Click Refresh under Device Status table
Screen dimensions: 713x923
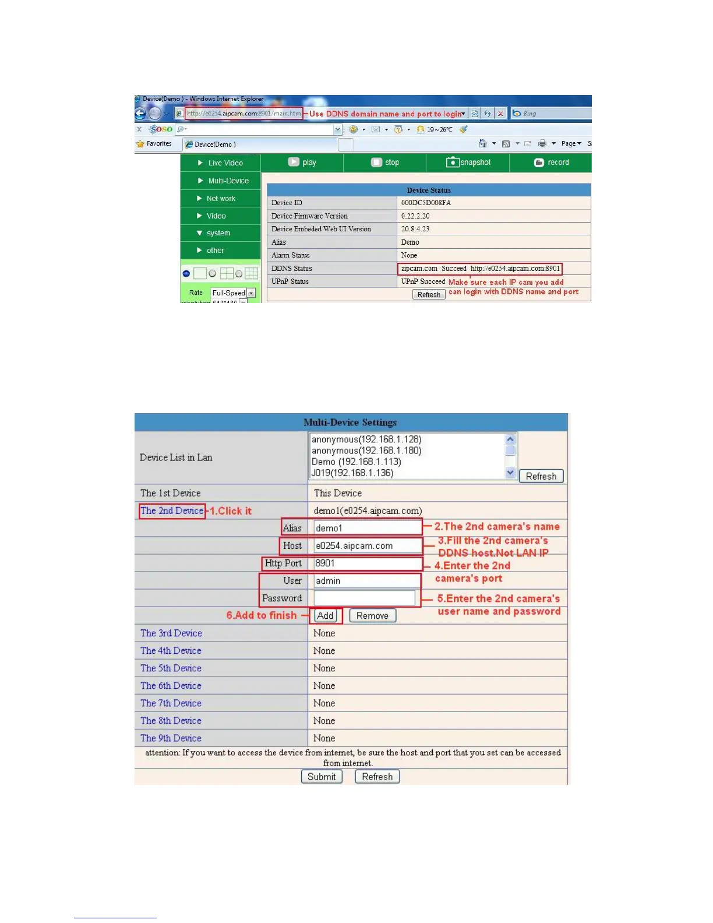[x=429, y=295]
